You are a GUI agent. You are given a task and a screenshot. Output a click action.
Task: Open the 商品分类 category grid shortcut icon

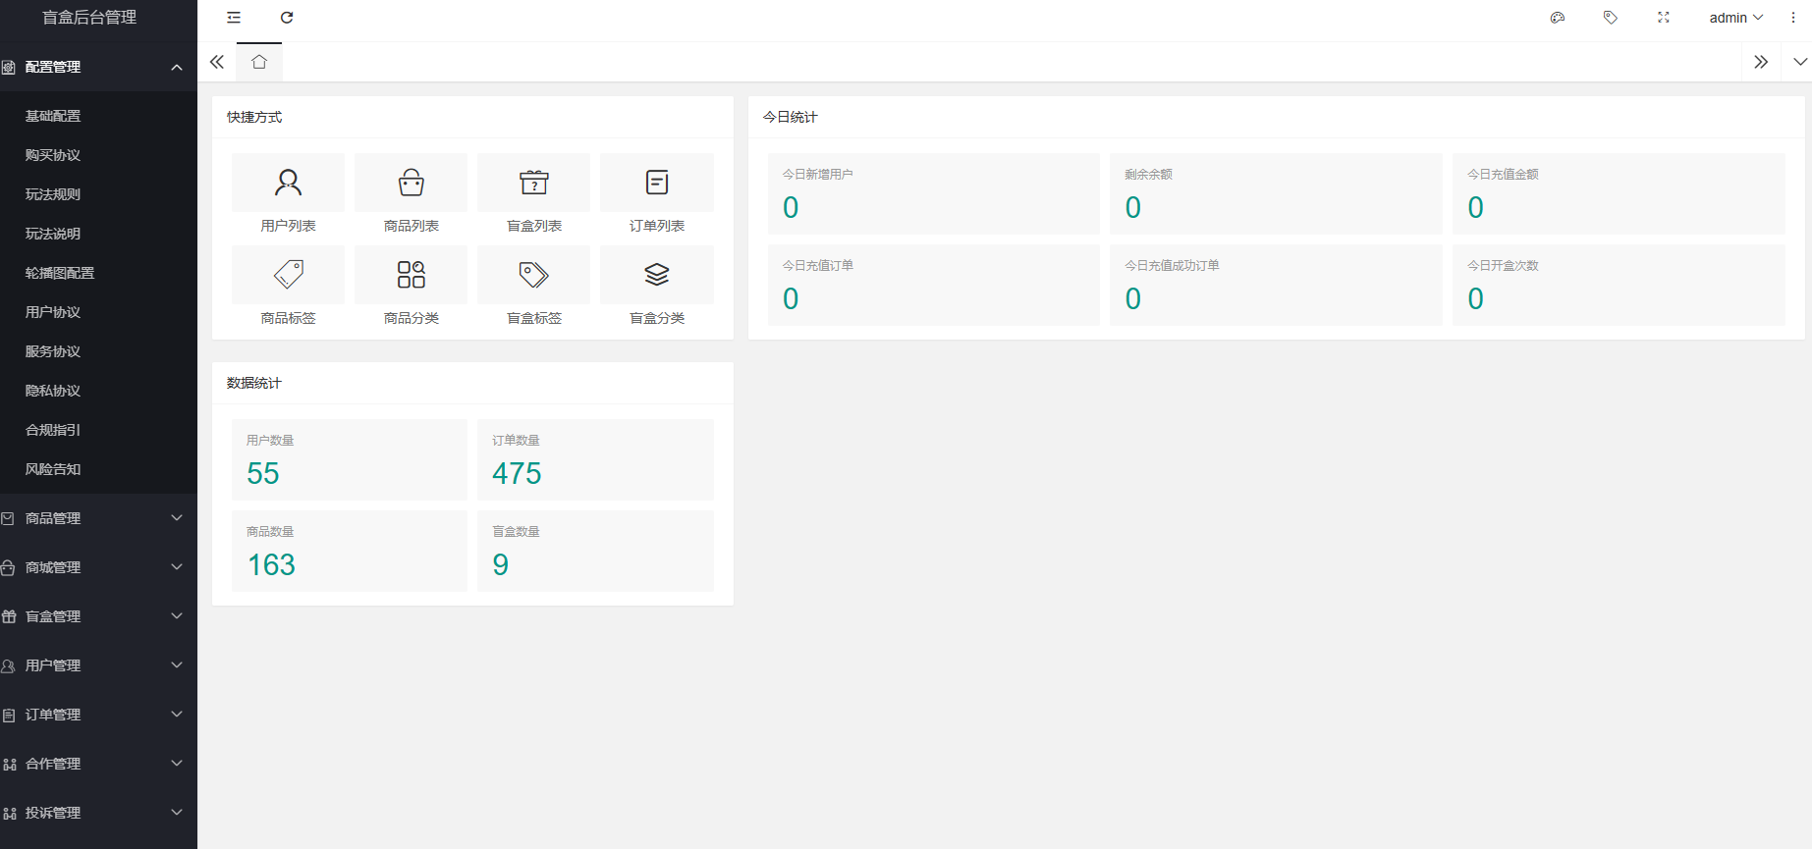(411, 275)
